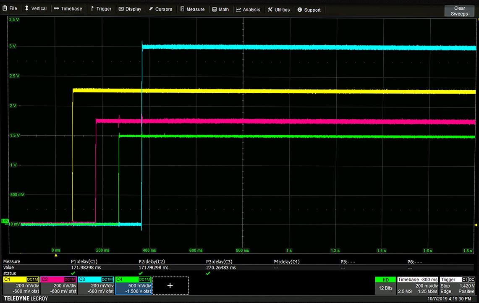Click the Display menu screen icon
The width and height of the screenshot is (479, 303).
tap(121, 9)
